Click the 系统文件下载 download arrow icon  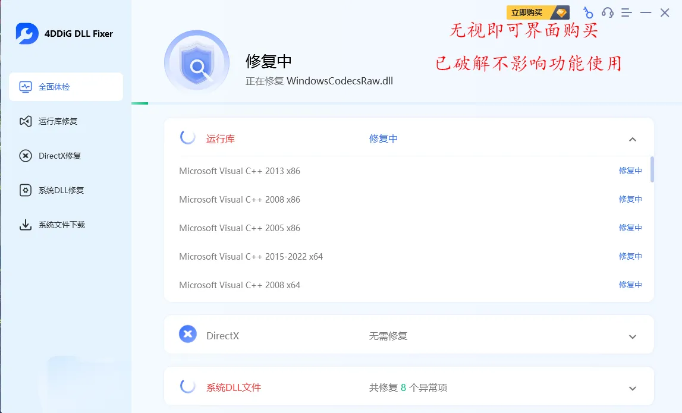25,225
